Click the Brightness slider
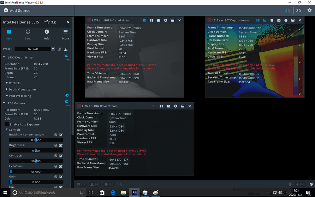Image resolution: width=315 pixels, height=197 pixels. click(36, 151)
